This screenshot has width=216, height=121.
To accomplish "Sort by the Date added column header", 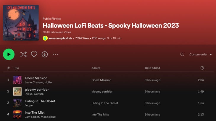I will click(x=152, y=68).
